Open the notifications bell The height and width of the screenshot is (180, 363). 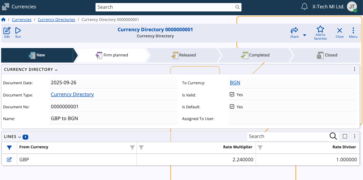(305, 6)
